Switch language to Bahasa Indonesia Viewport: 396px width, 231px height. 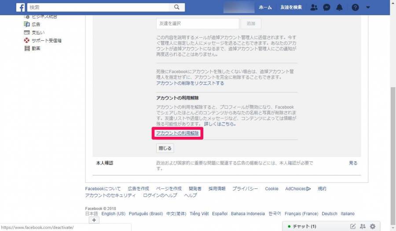point(248,213)
